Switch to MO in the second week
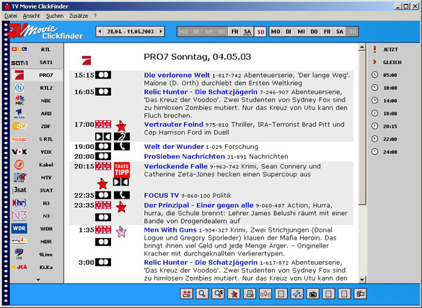 tap(276, 32)
